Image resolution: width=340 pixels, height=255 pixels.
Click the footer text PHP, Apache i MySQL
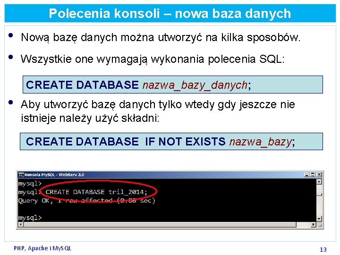[42, 248]
